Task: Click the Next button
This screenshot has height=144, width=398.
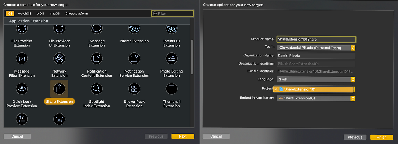Action: (182, 136)
